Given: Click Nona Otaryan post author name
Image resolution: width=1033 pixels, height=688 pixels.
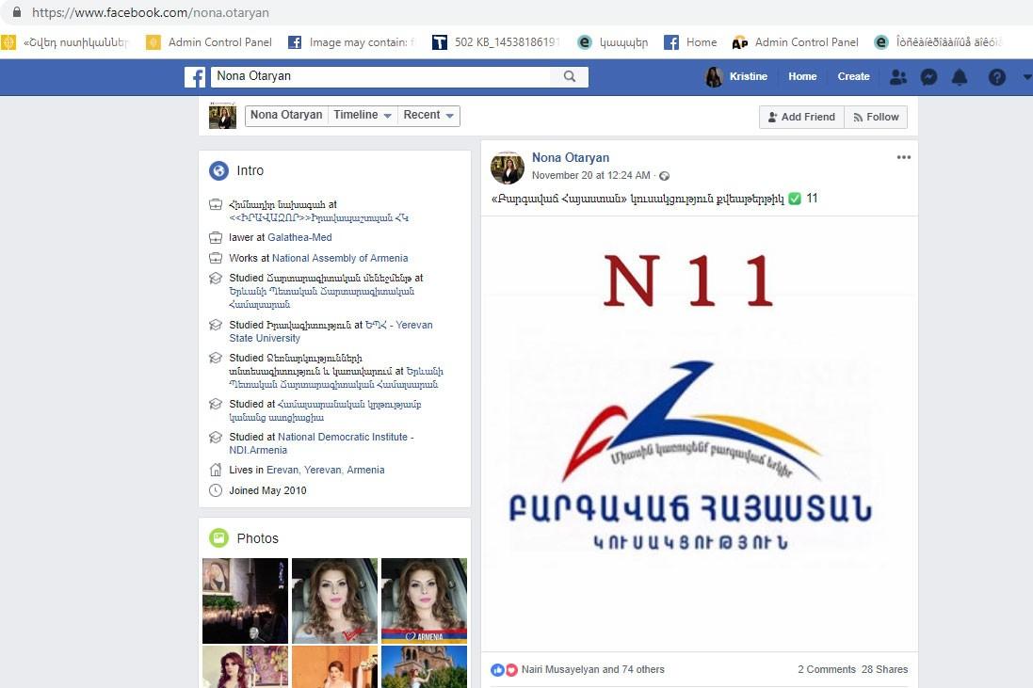Looking at the screenshot, I should [571, 157].
